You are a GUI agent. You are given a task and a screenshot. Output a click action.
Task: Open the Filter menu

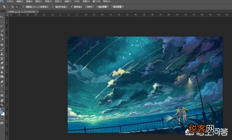(68, 1)
